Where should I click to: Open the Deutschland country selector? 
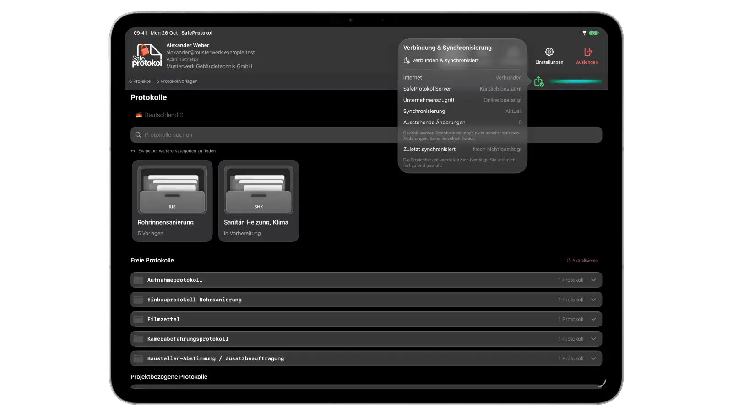pyautogui.click(x=159, y=115)
